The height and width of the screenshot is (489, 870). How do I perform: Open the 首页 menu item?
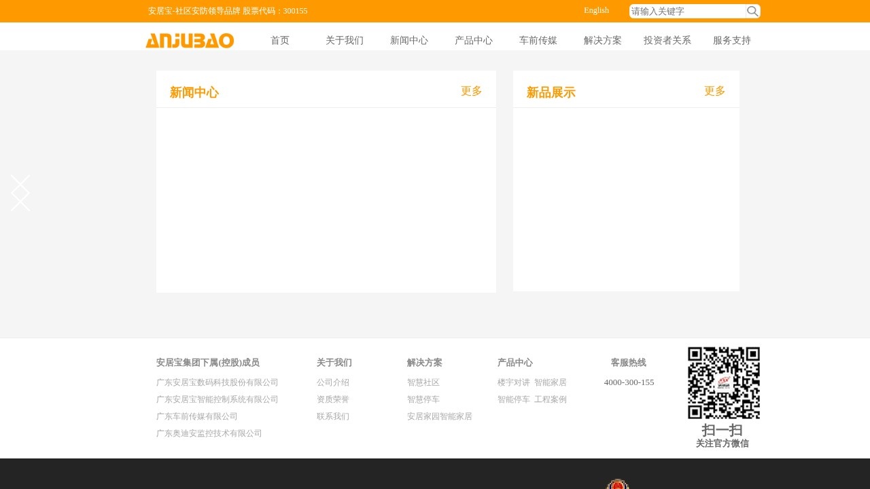[x=280, y=40]
